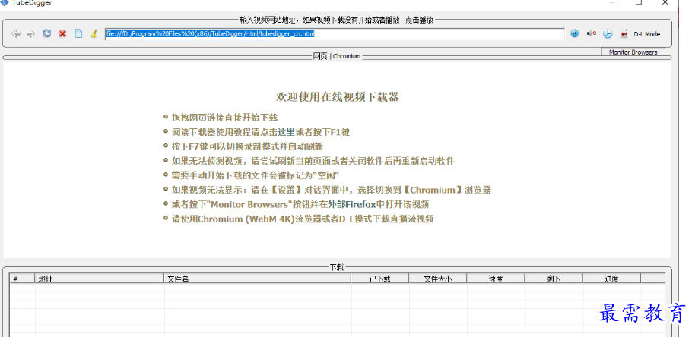Screen dimensions: 692x337
Task: Click the line about 关闭软件后再重新启动软件
Action: pyautogui.click(x=313, y=161)
